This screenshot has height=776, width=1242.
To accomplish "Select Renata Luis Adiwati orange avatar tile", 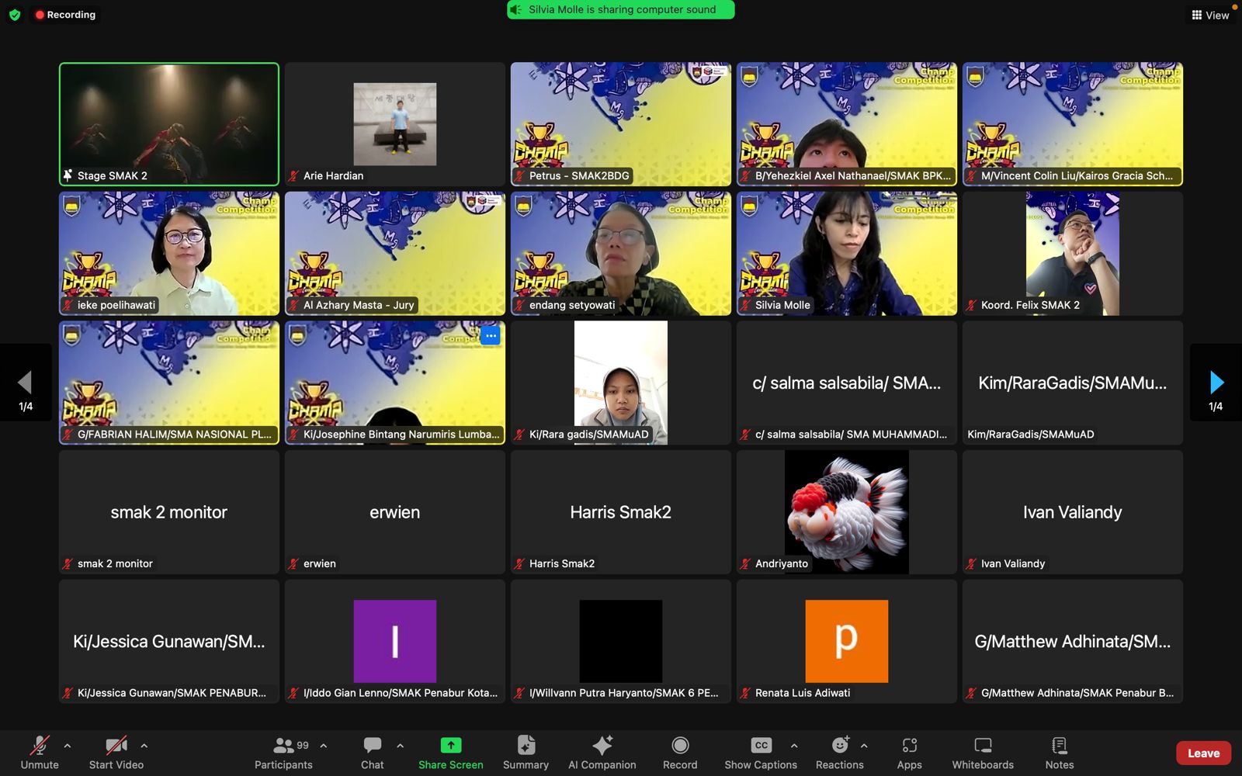I will pos(847,642).
